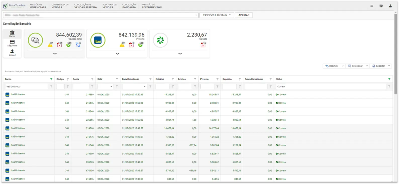Viewport: 399px width, 184px height.
Task: Open Conciliação Bancária menu
Action: point(129,6)
